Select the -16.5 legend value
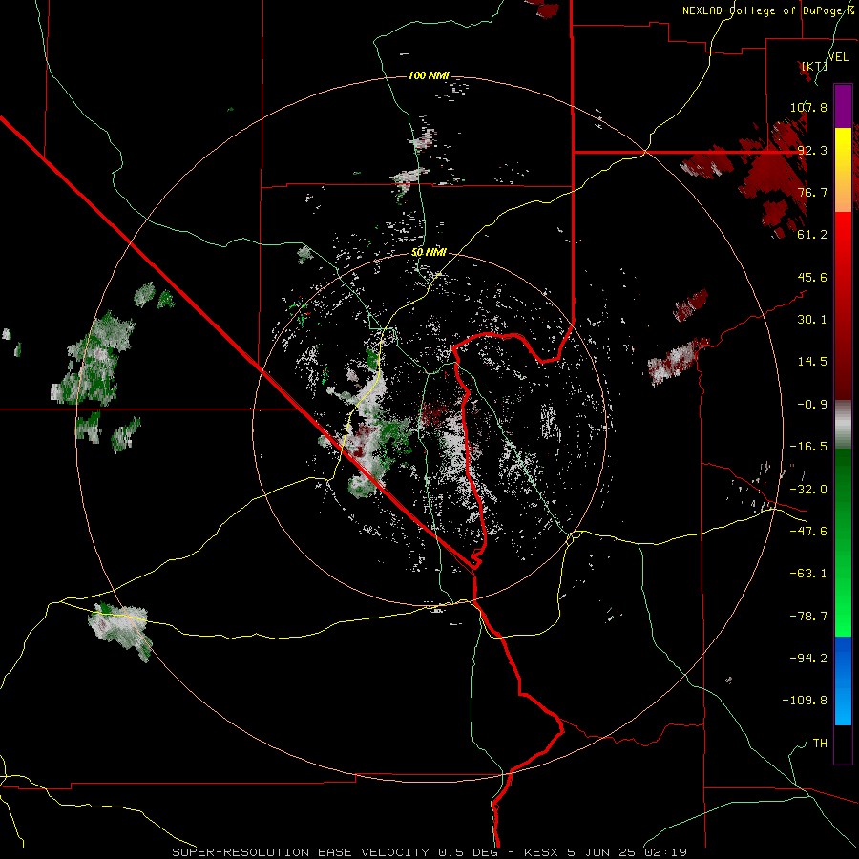The image size is (859, 859). pyautogui.click(x=808, y=447)
